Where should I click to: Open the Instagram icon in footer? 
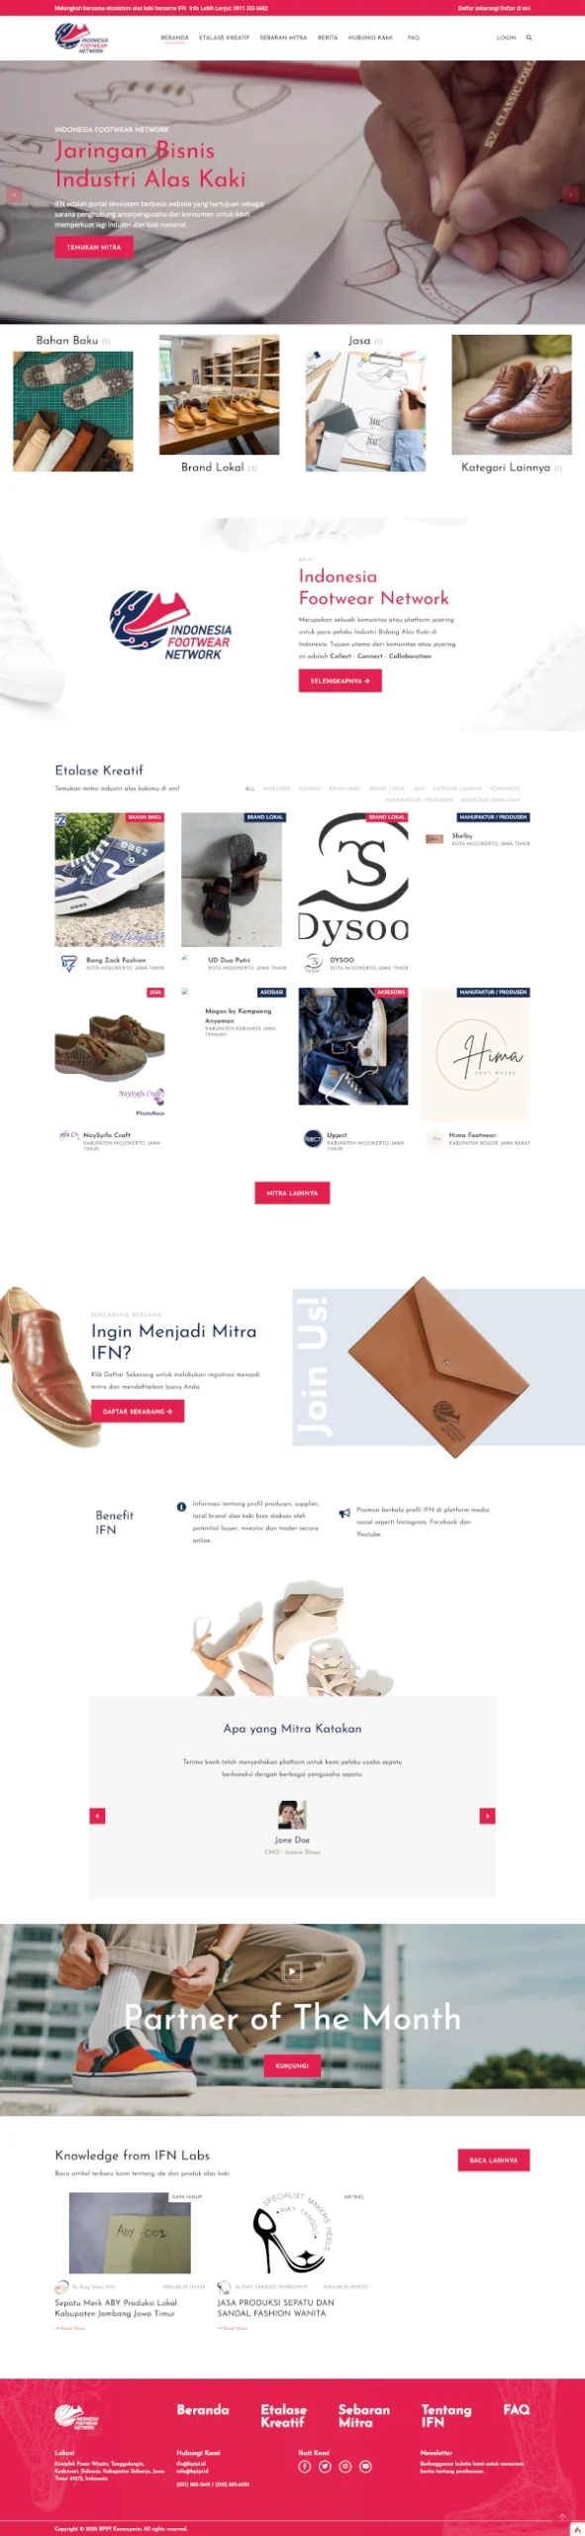[345, 2466]
